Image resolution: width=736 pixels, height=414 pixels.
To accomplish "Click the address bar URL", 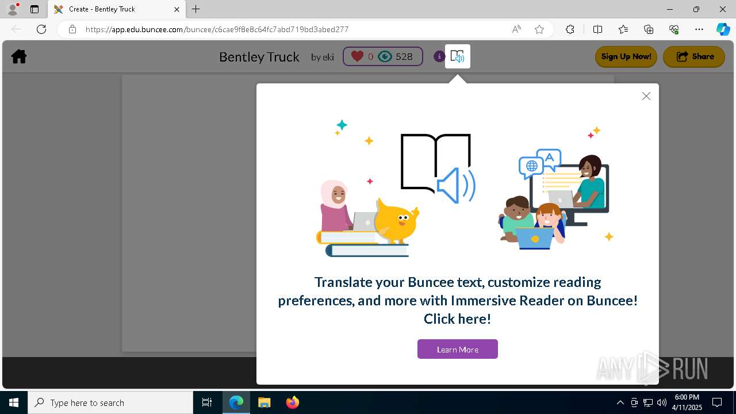I will click(217, 29).
